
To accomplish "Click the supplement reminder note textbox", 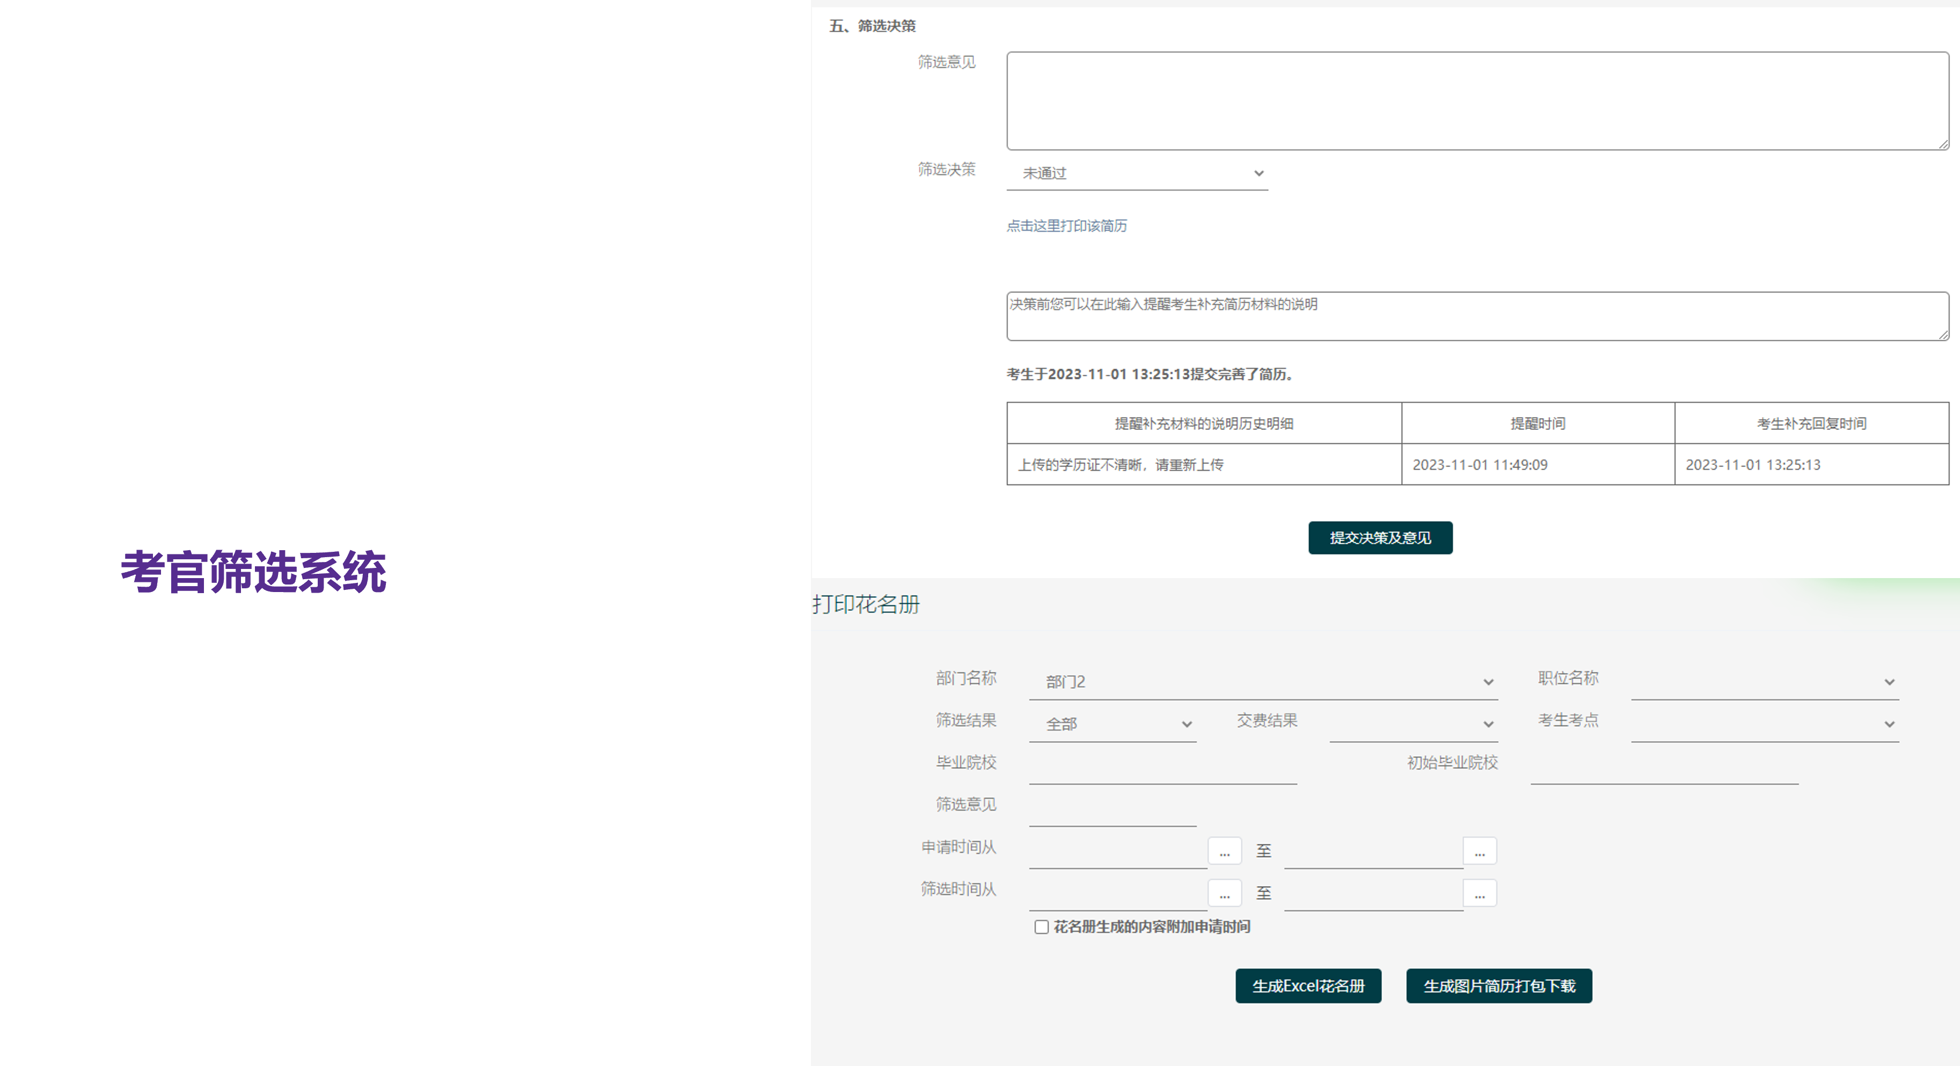I will (1477, 316).
